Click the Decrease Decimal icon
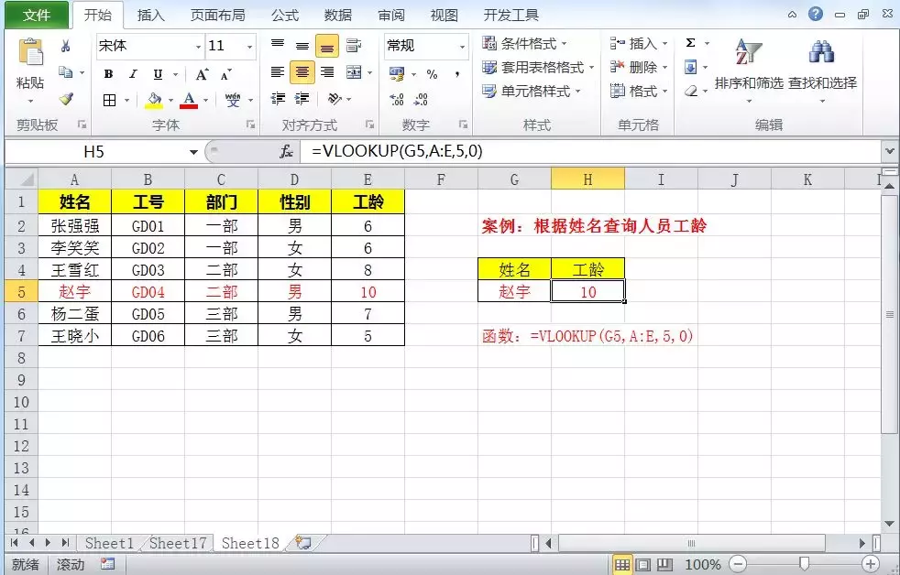This screenshot has height=575, width=900. (x=421, y=100)
